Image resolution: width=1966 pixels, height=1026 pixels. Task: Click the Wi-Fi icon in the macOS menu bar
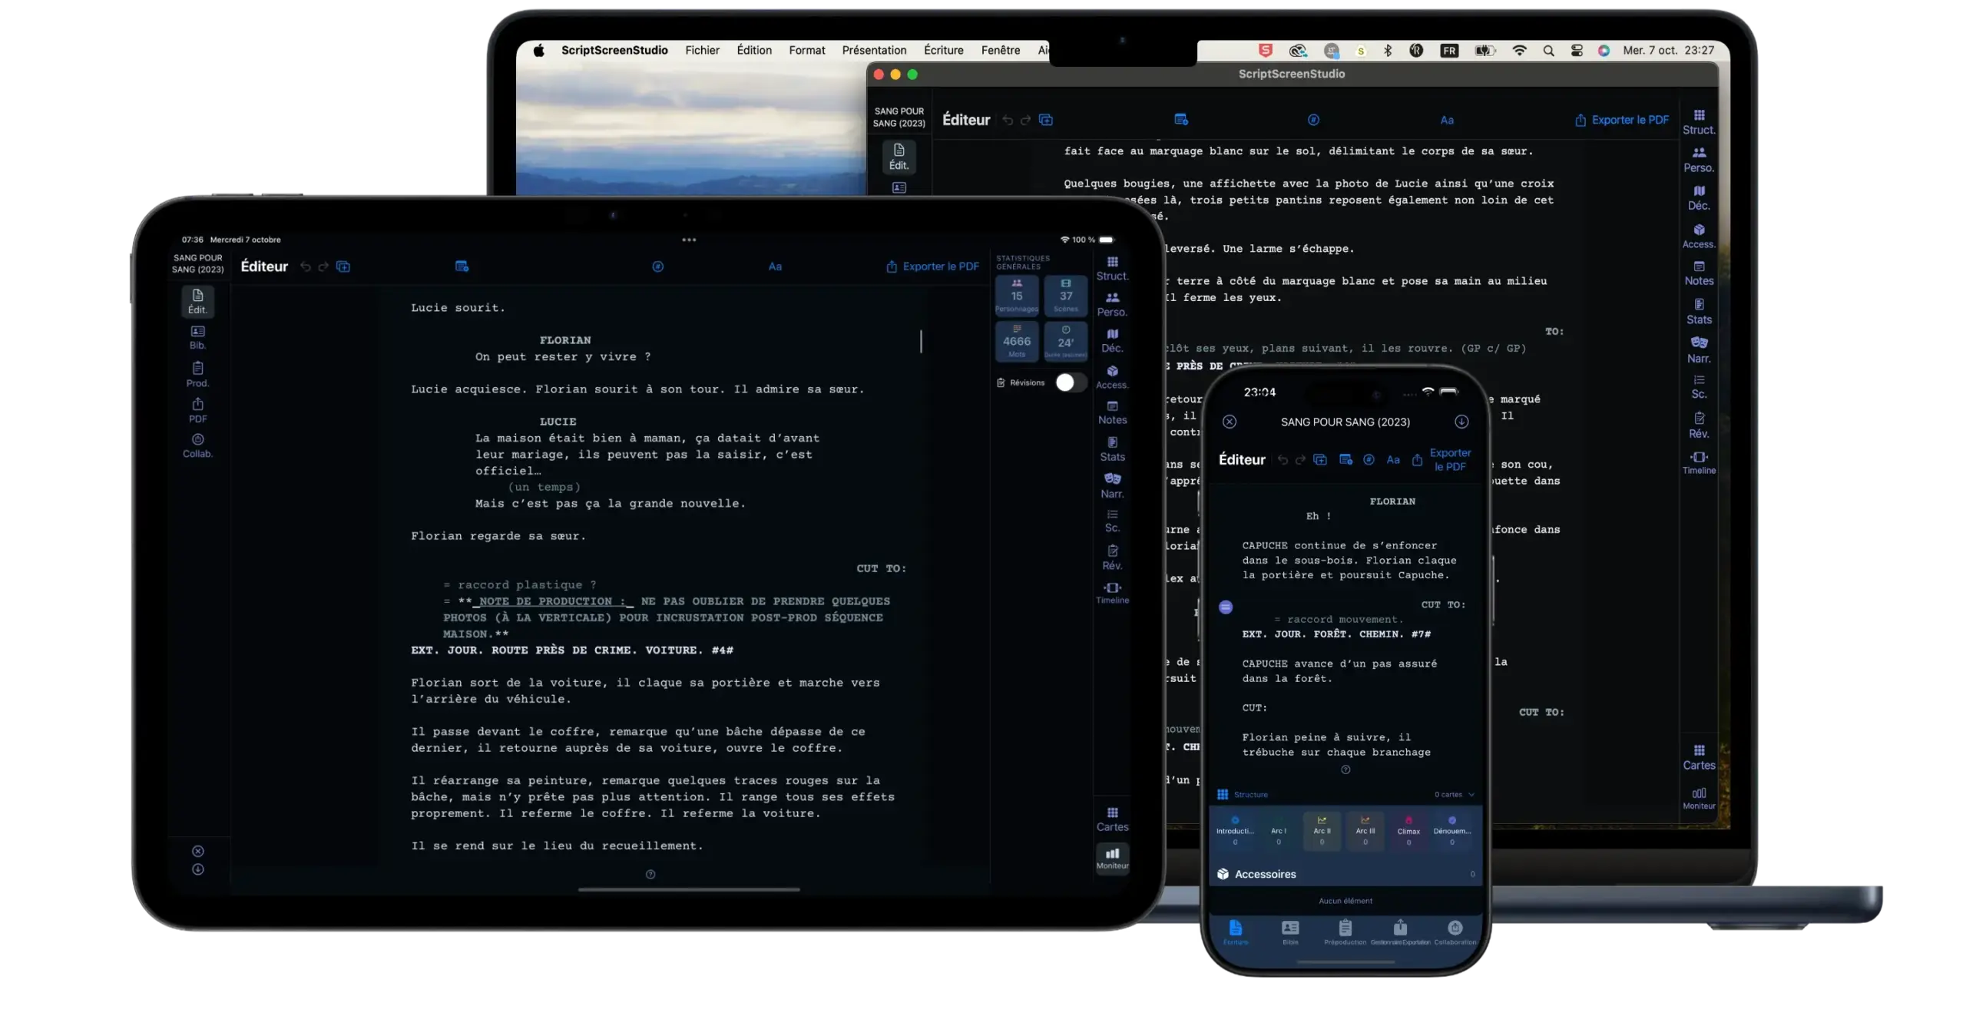[1518, 50]
